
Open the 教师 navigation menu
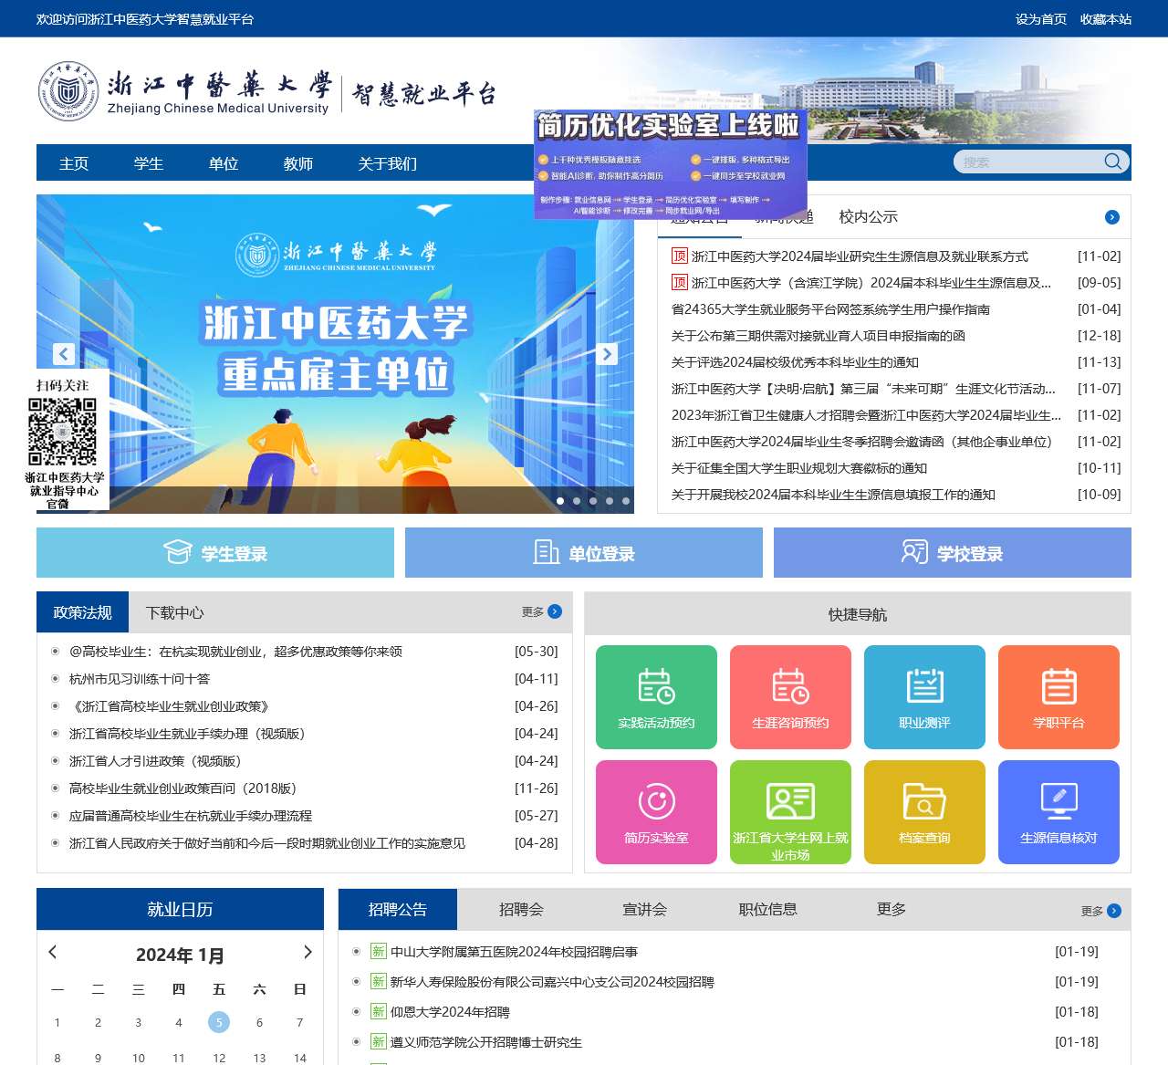coord(298,163)
